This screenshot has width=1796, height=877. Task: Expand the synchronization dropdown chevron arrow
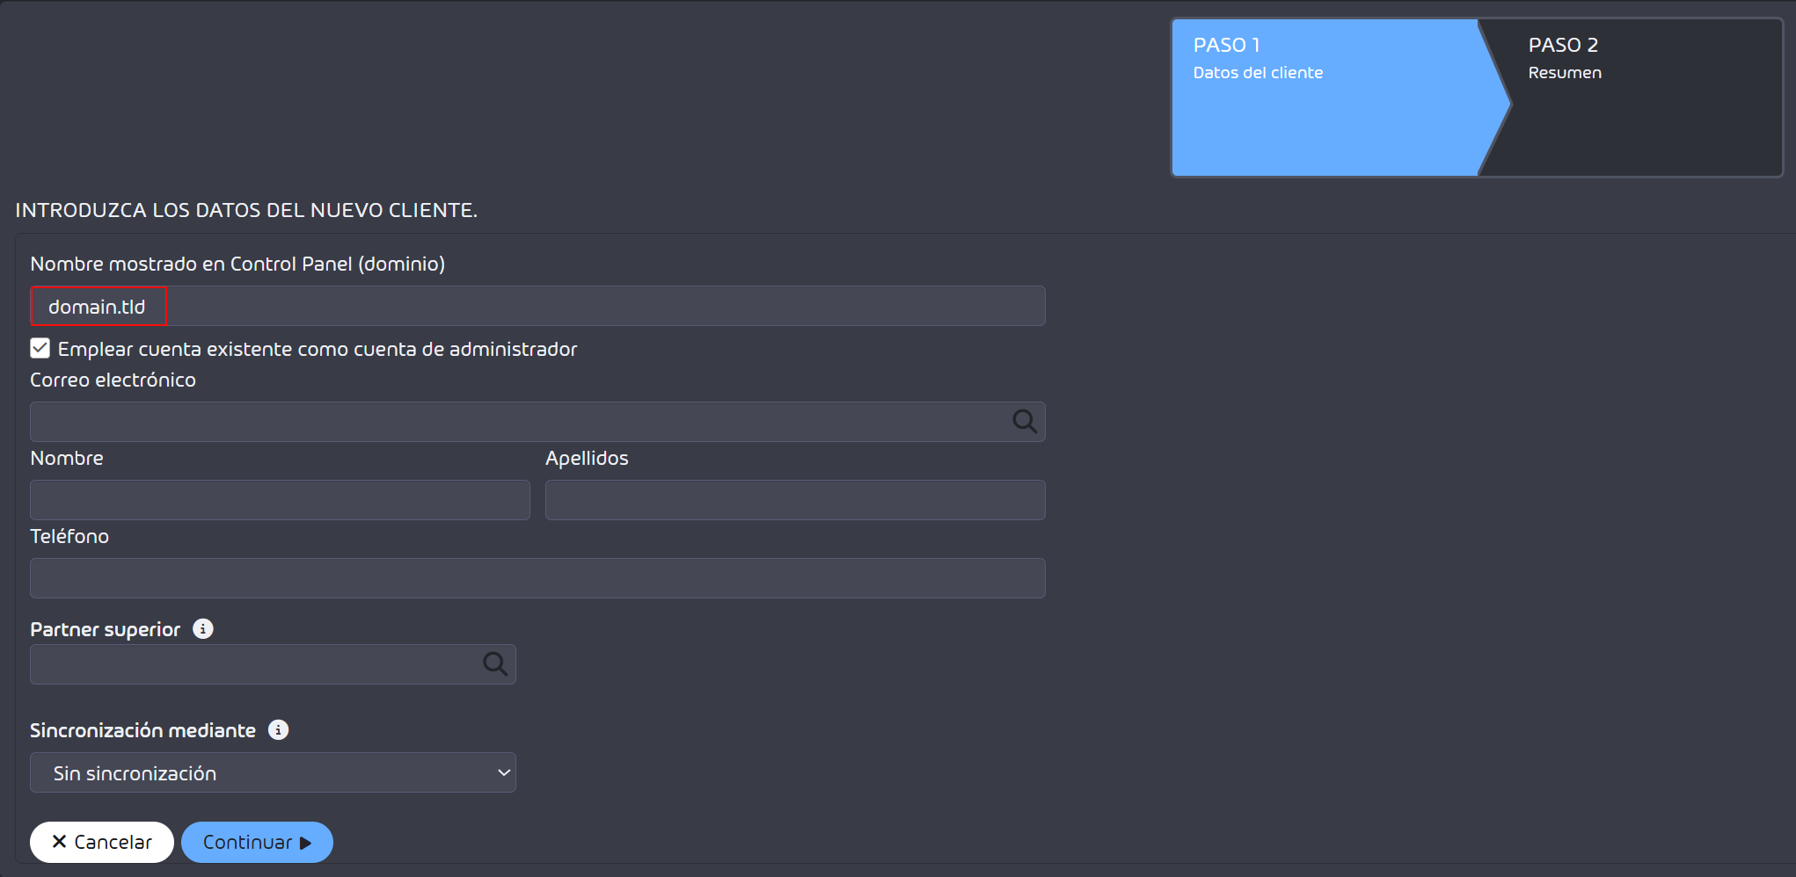click(x=504, y=772)
